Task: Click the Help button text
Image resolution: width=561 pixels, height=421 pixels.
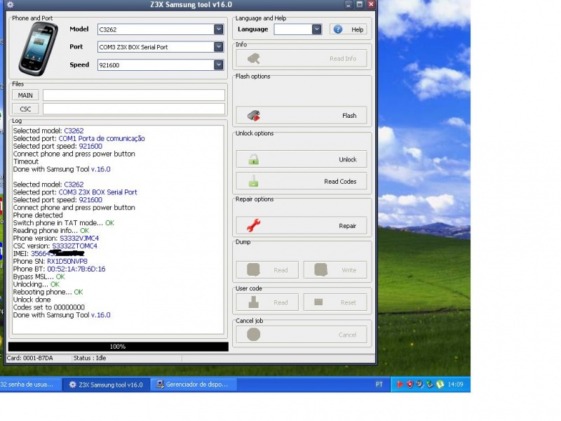Action: (x=357, y=29)
